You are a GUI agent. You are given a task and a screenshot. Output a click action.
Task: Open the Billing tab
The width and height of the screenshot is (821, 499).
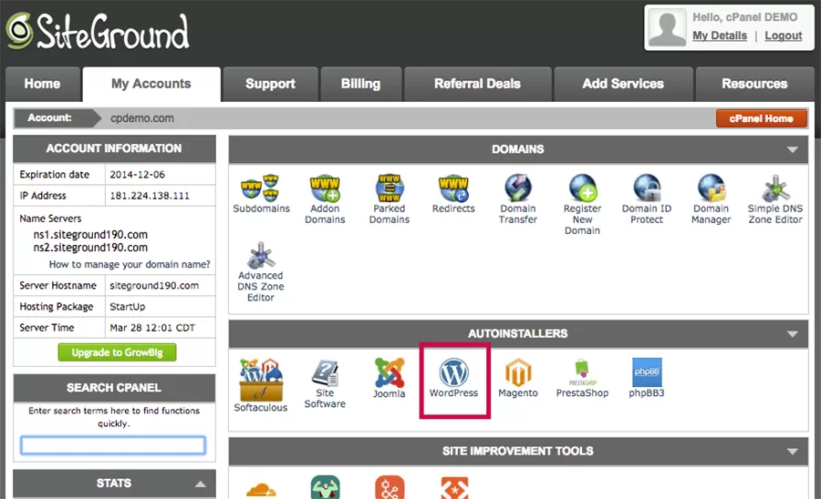pos(360,84)
